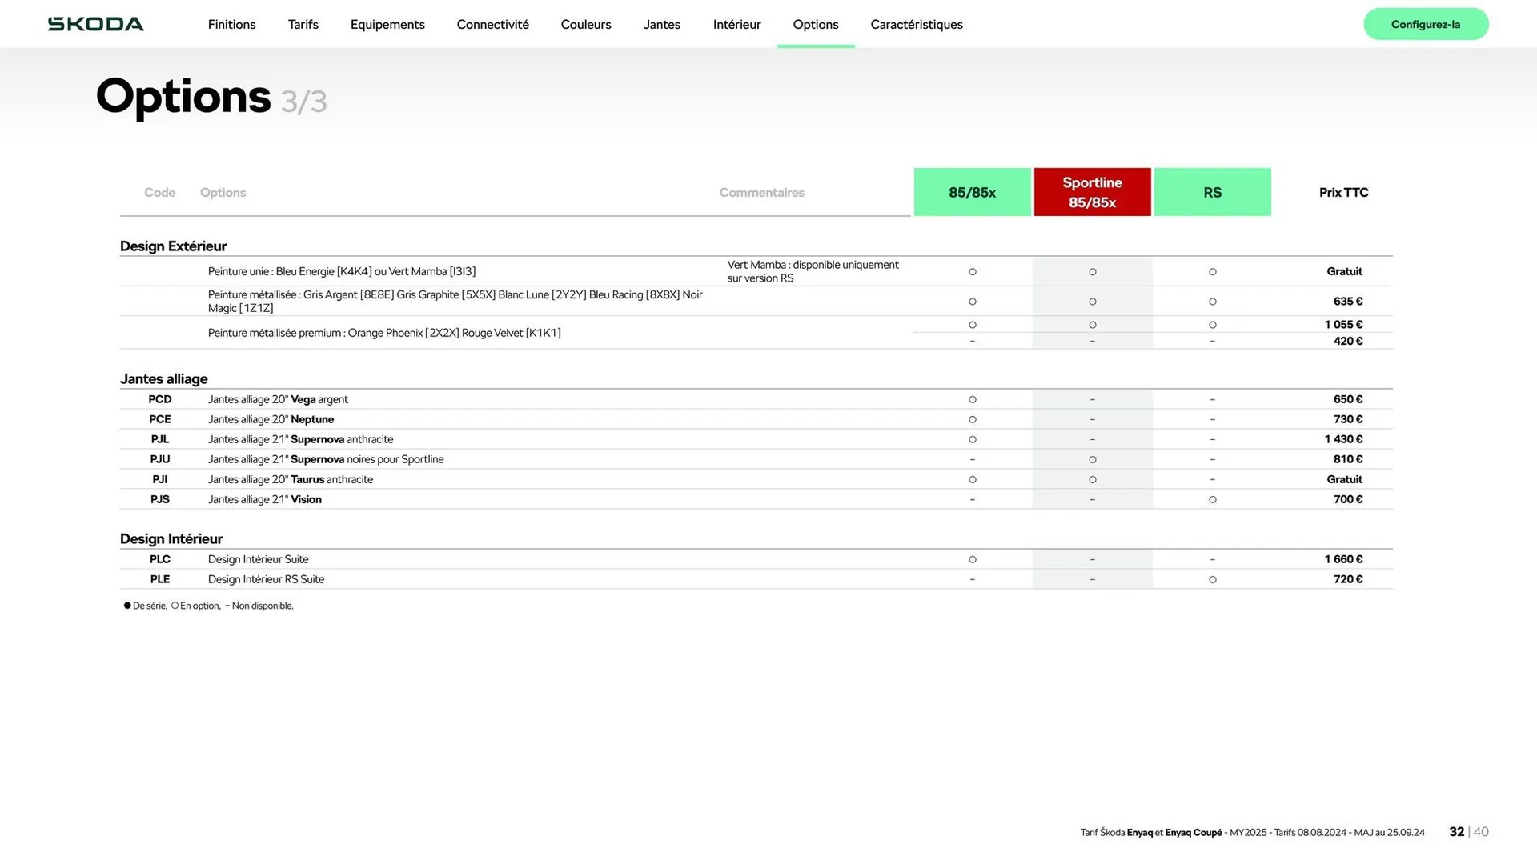
Task: Click the PLC Design Intérieur Suite row
Action: 258,559
